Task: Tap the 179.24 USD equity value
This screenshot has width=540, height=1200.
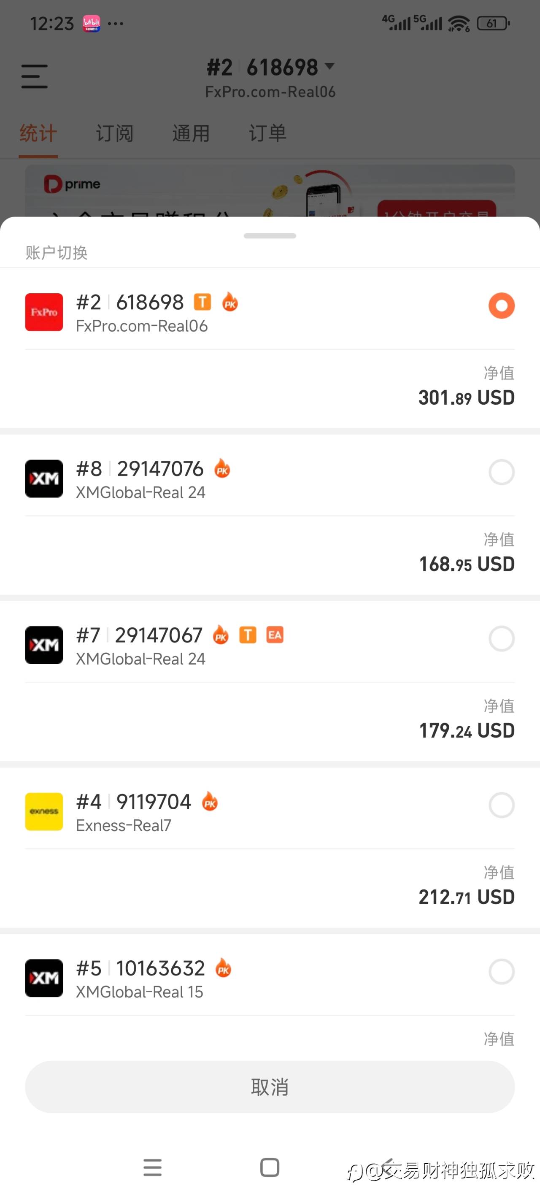Action: (x=467, y=730)
